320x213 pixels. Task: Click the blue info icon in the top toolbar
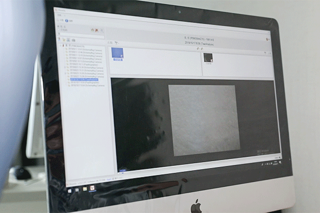tap(67, 21)
